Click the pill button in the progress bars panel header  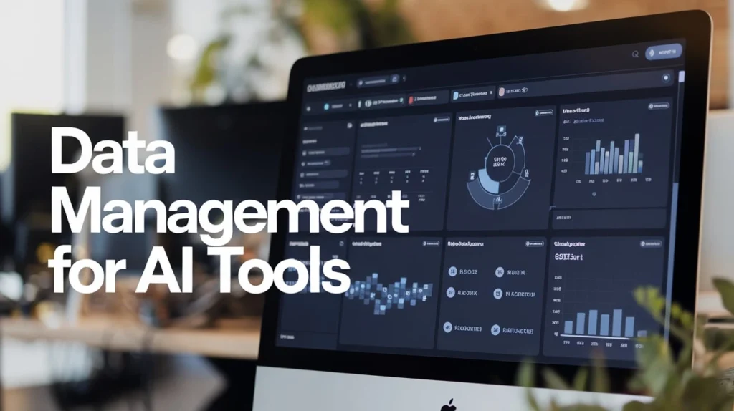coord(441,120)
